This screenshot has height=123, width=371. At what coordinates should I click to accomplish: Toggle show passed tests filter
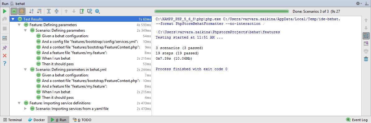pyautogui.click(x=14, y=11)
